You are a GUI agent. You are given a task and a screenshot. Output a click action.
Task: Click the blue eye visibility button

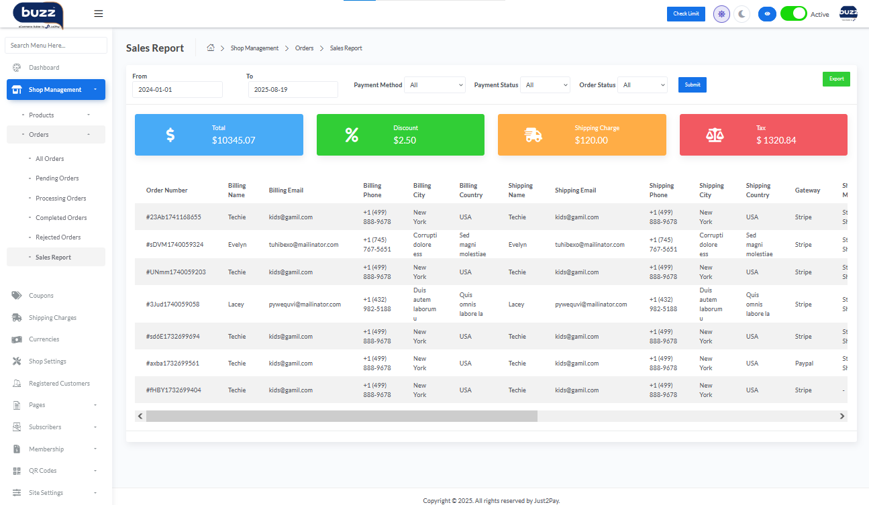(767, 14)
